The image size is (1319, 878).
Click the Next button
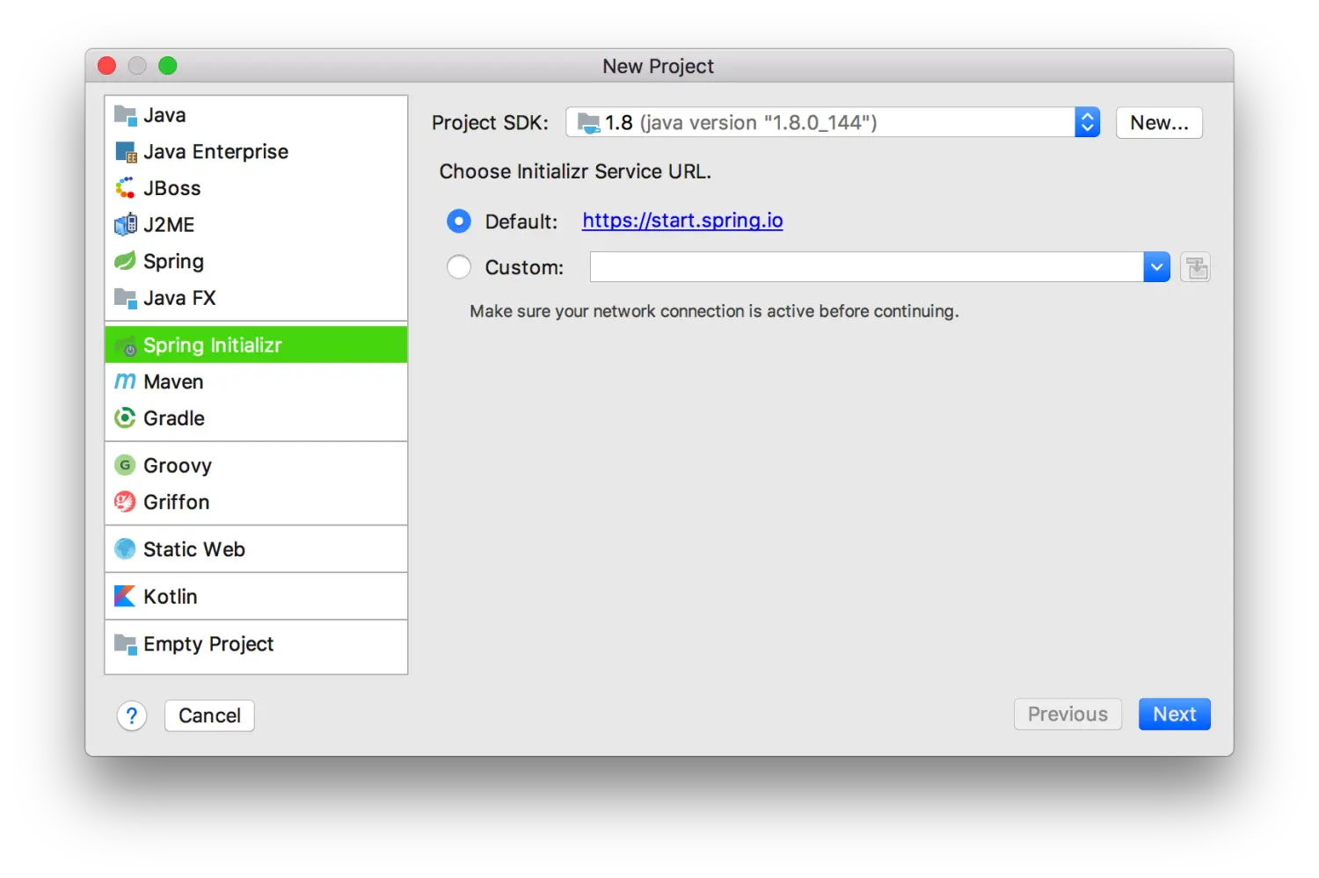click(x=1175, y=715)
